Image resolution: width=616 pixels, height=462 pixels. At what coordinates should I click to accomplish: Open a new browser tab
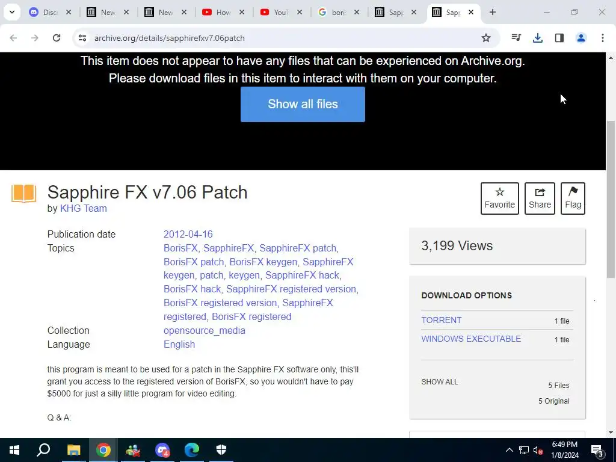tap(493, 12)
